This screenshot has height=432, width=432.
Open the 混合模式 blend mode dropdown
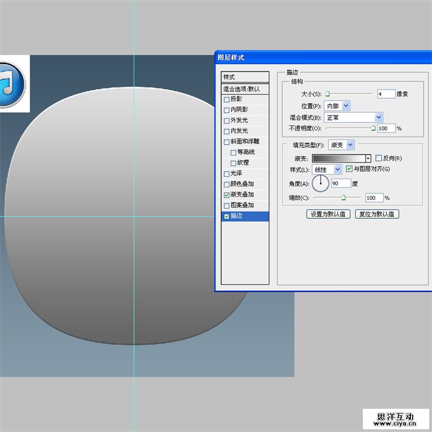378,117
